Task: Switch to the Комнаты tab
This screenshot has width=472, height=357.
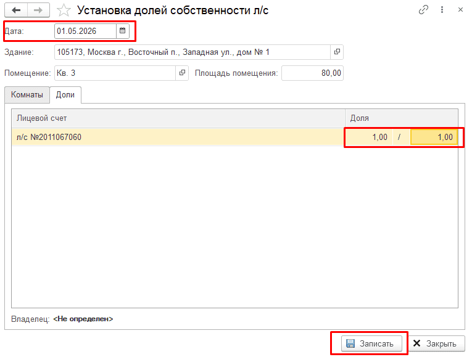Action: click(27, 95)
